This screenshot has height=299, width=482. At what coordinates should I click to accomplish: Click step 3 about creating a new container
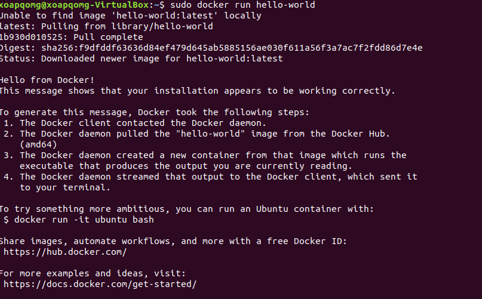point(205,161)
